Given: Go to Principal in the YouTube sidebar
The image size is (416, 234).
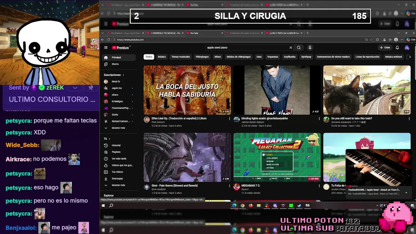Looking at the screenshot, I should click(119, 58).
